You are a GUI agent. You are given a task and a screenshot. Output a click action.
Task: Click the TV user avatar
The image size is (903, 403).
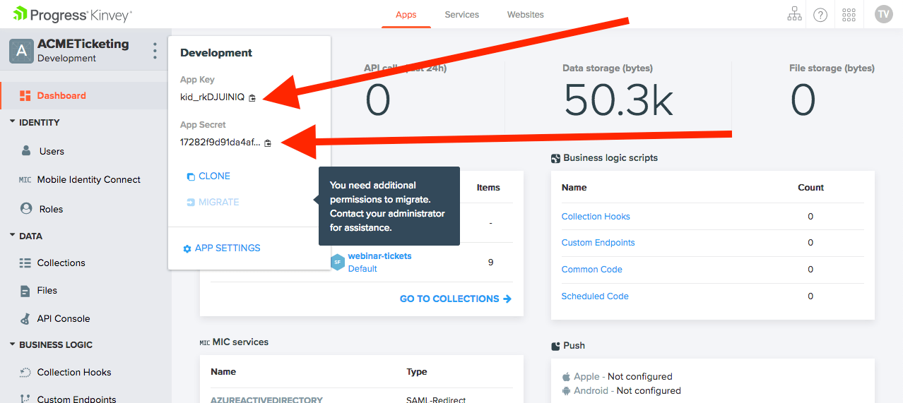coord(883,15)
